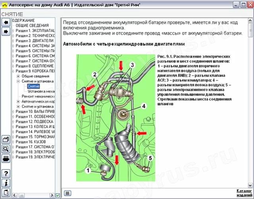Click the info 'i' icon
Image resolution: width=254 pixels, height=199 pixels.
pyautogui.click(x=6, y=183)
